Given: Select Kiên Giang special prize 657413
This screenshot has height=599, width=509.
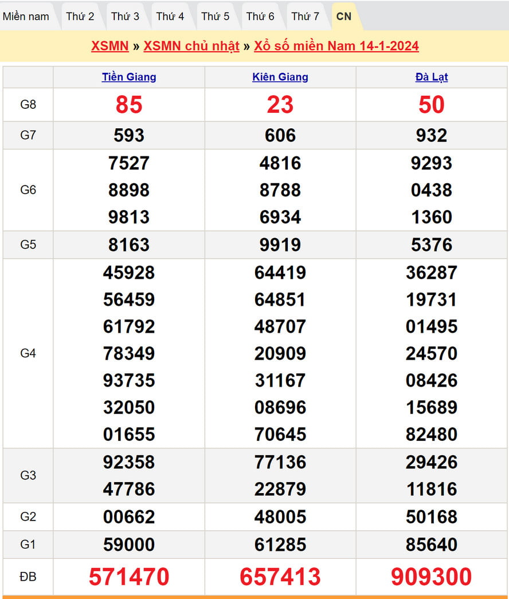Looking at the screenshot, I should (280, 577).
